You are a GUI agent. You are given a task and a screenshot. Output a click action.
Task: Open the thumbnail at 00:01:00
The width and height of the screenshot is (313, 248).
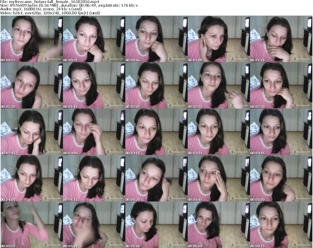pos(219,39)
